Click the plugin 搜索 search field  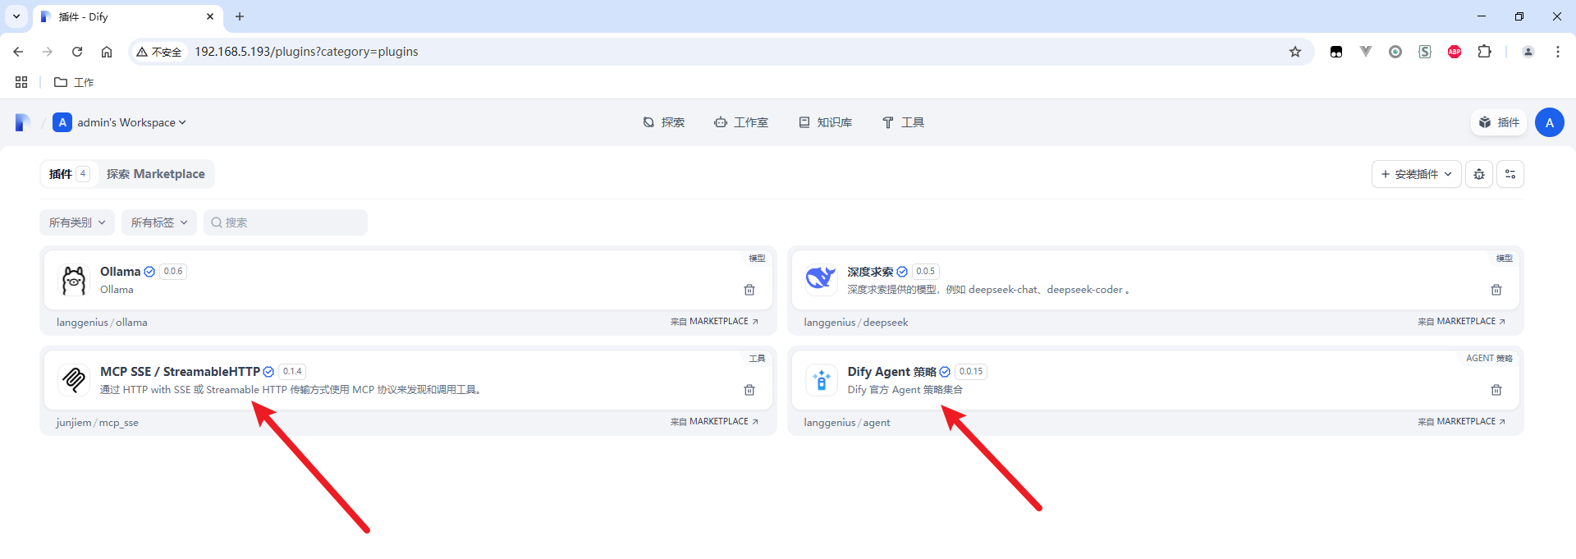(286, 222)
